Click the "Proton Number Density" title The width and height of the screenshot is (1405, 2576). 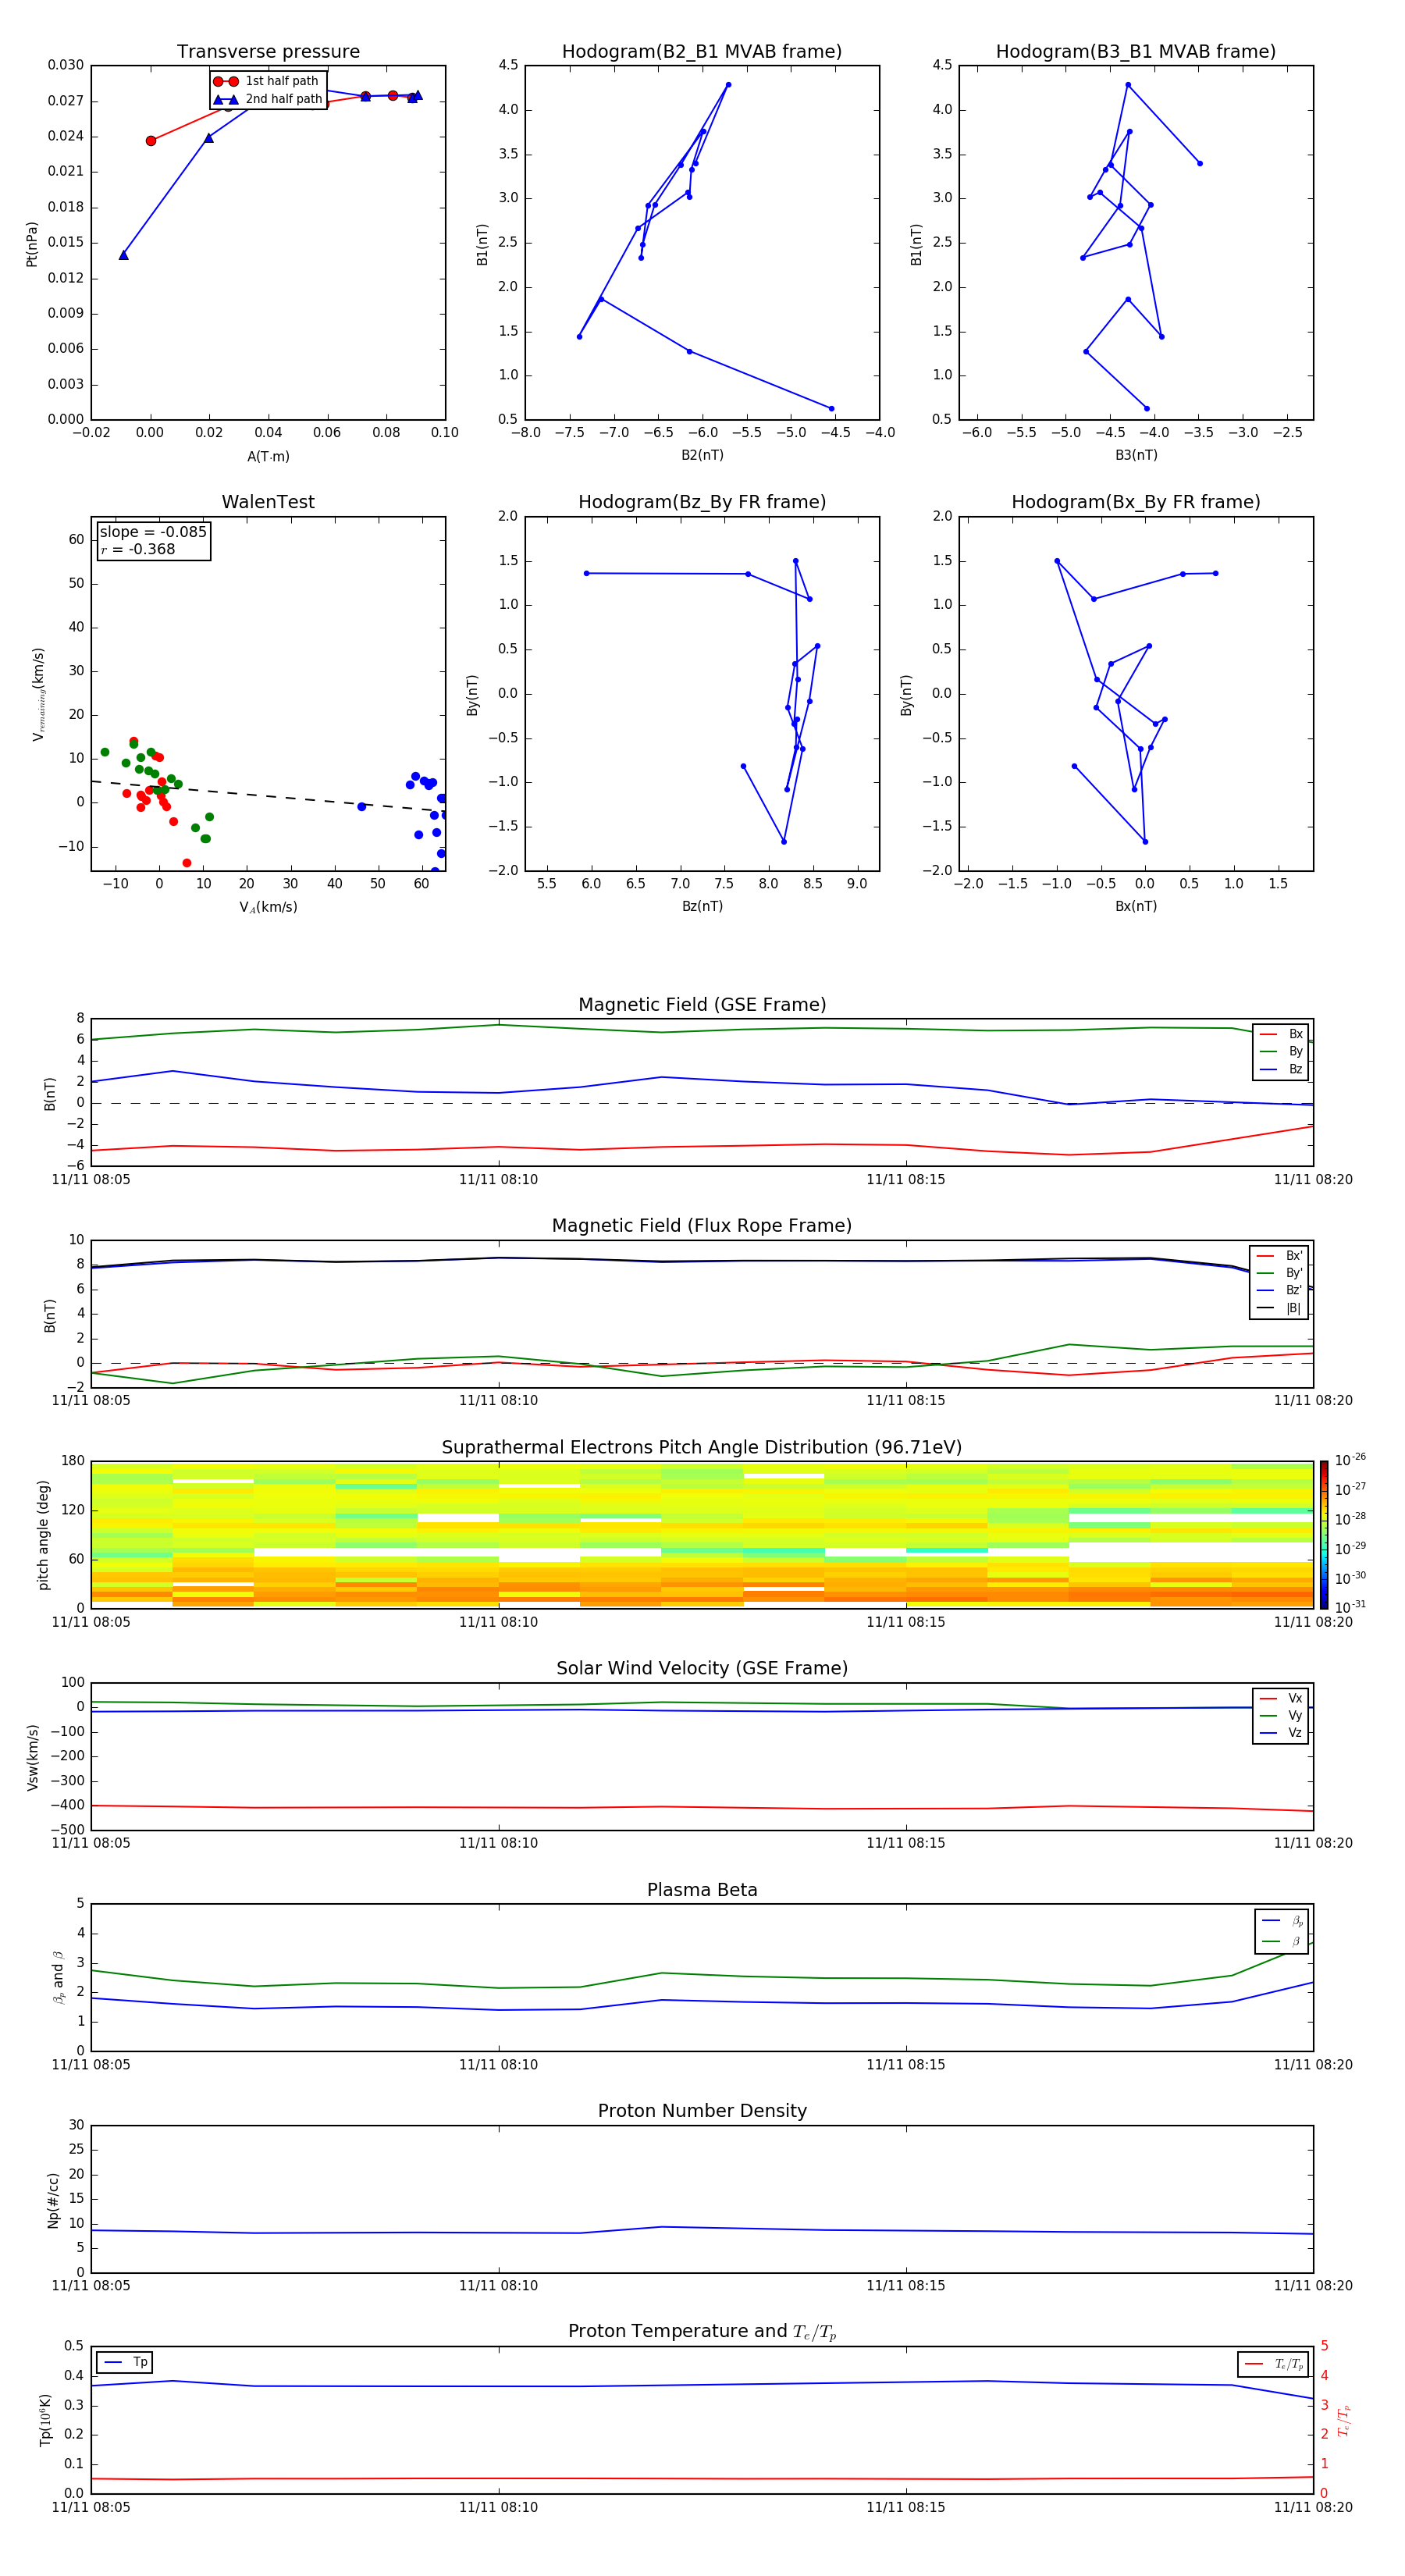coord(702,2111)
